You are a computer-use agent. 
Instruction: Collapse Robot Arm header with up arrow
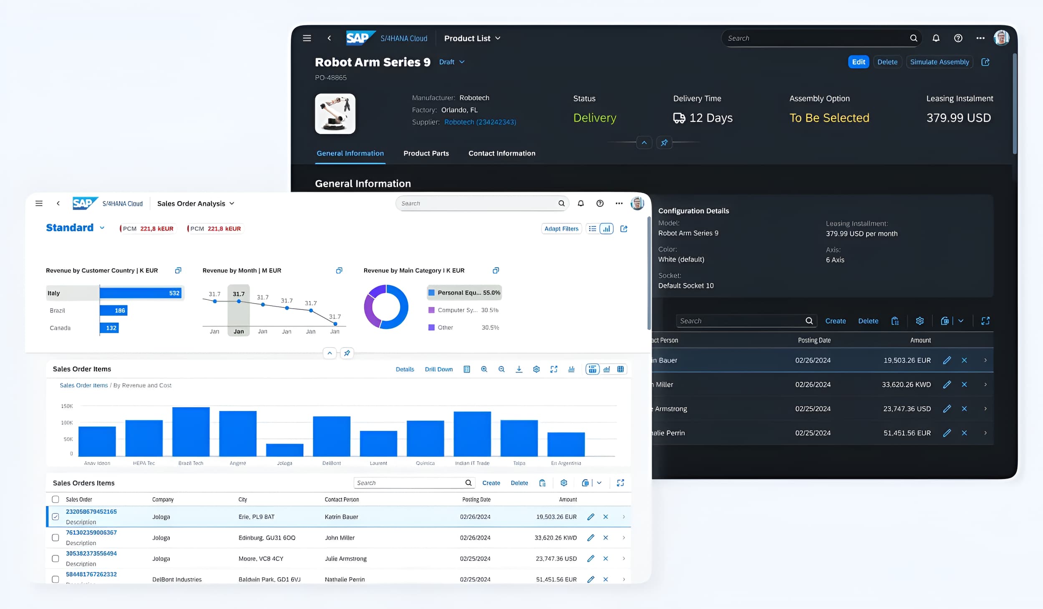point(644,143)
